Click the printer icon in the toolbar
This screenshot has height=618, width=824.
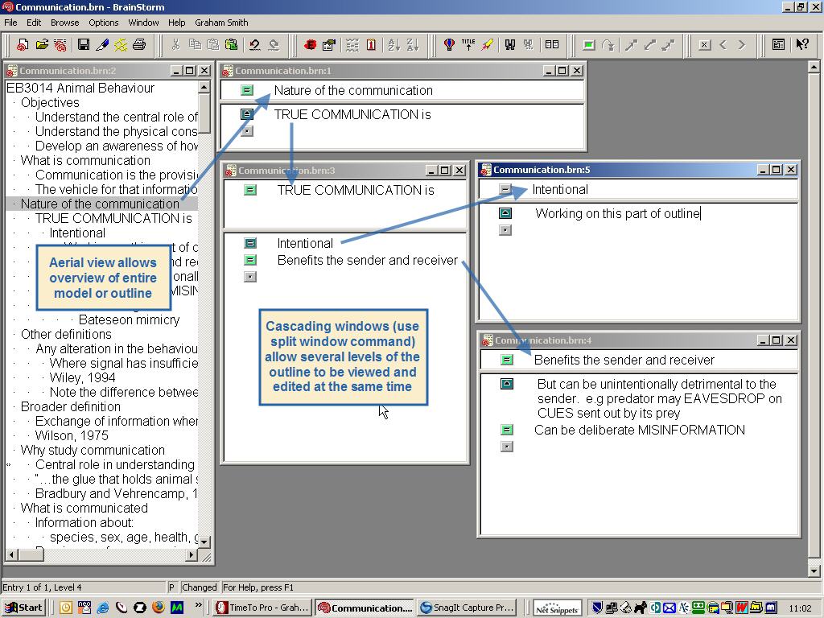point(139,45)
